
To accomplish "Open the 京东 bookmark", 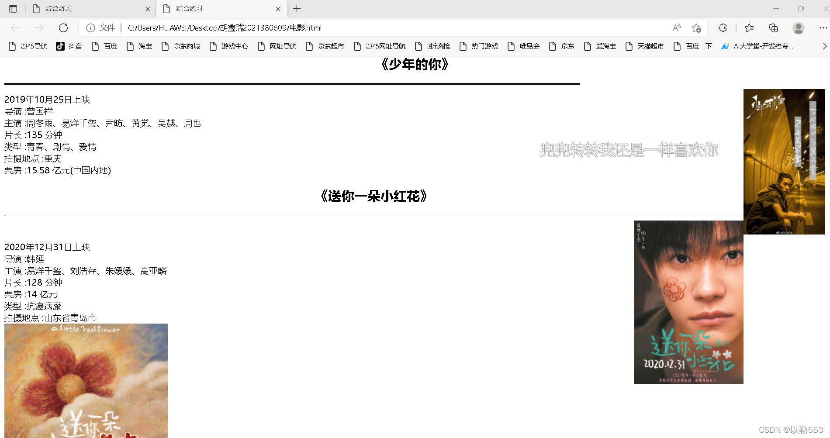I will pos(561,46).
